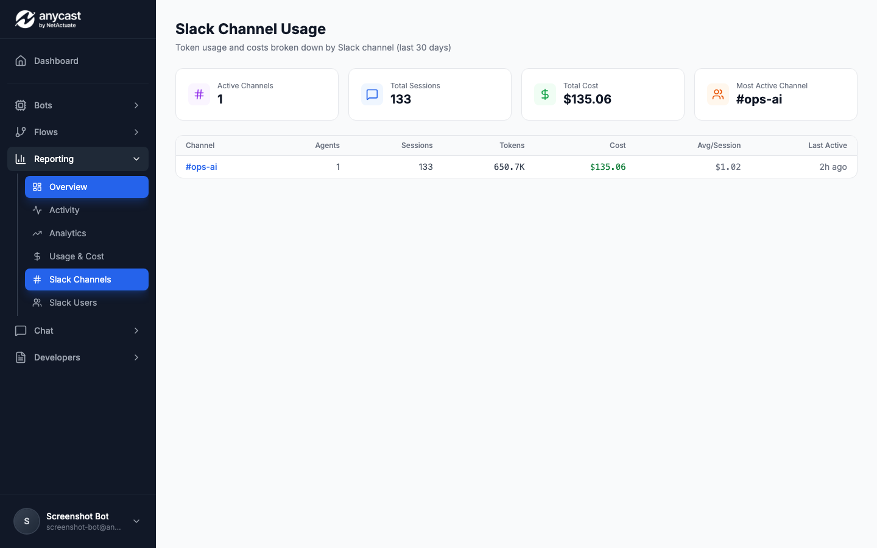Screen dimensions: 877x548
Task: Click the 650.7K tokens value
Action: point(509,167)
